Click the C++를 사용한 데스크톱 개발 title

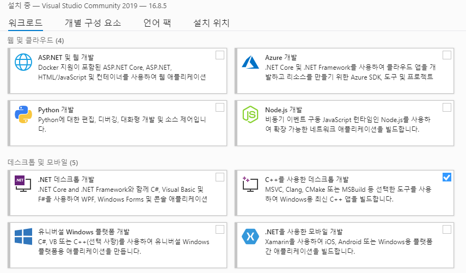pyautogui.click(x=306, y=180)
